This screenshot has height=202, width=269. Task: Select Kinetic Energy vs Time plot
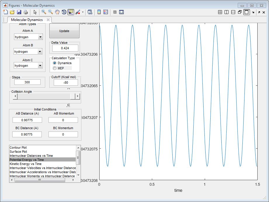click(x=26, y=164)
